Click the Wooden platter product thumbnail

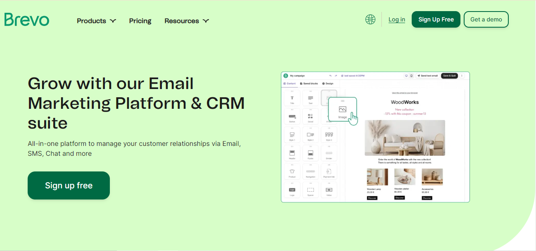[405, 177]
